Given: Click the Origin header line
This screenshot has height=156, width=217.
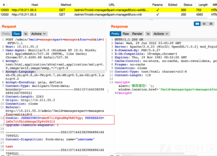Looking at the screenshot, I should (30, 100).
